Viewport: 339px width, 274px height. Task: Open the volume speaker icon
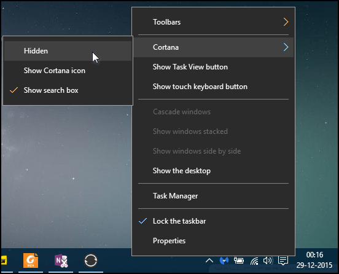pyautogui.click(x=268, y=260)
